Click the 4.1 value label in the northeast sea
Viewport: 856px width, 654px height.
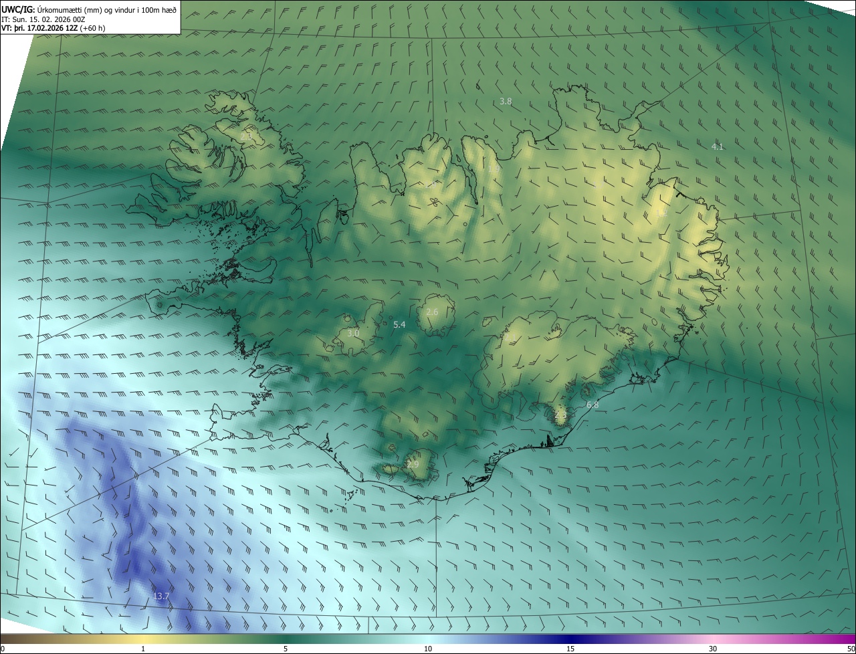[x=717, y=146]
